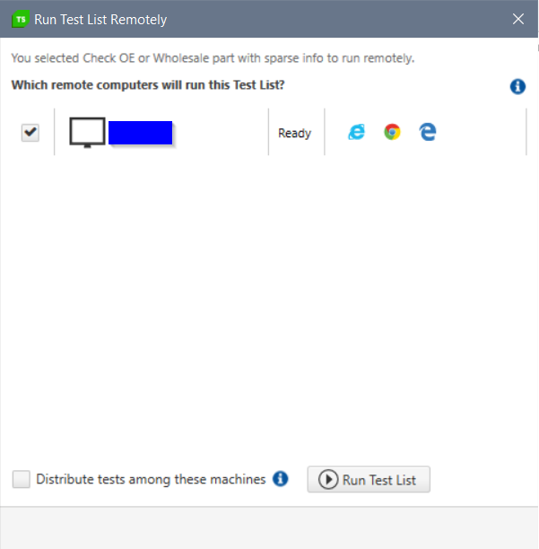The width and height of the screenshot is (539, 549).
Task: Select the Microsoft Edge browser icon
Action: pyautogui.click(x=428, y=132)
